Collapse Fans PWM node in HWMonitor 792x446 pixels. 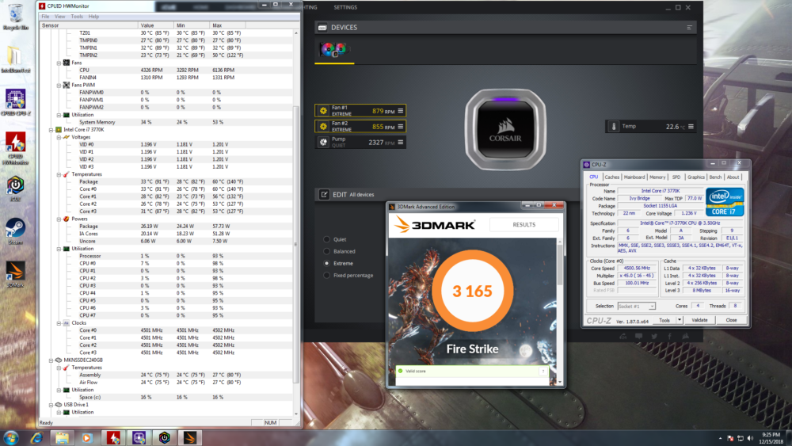(59, 86)
